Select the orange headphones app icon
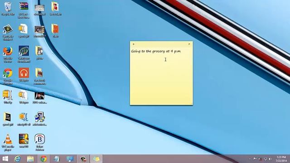 (24, 75)
